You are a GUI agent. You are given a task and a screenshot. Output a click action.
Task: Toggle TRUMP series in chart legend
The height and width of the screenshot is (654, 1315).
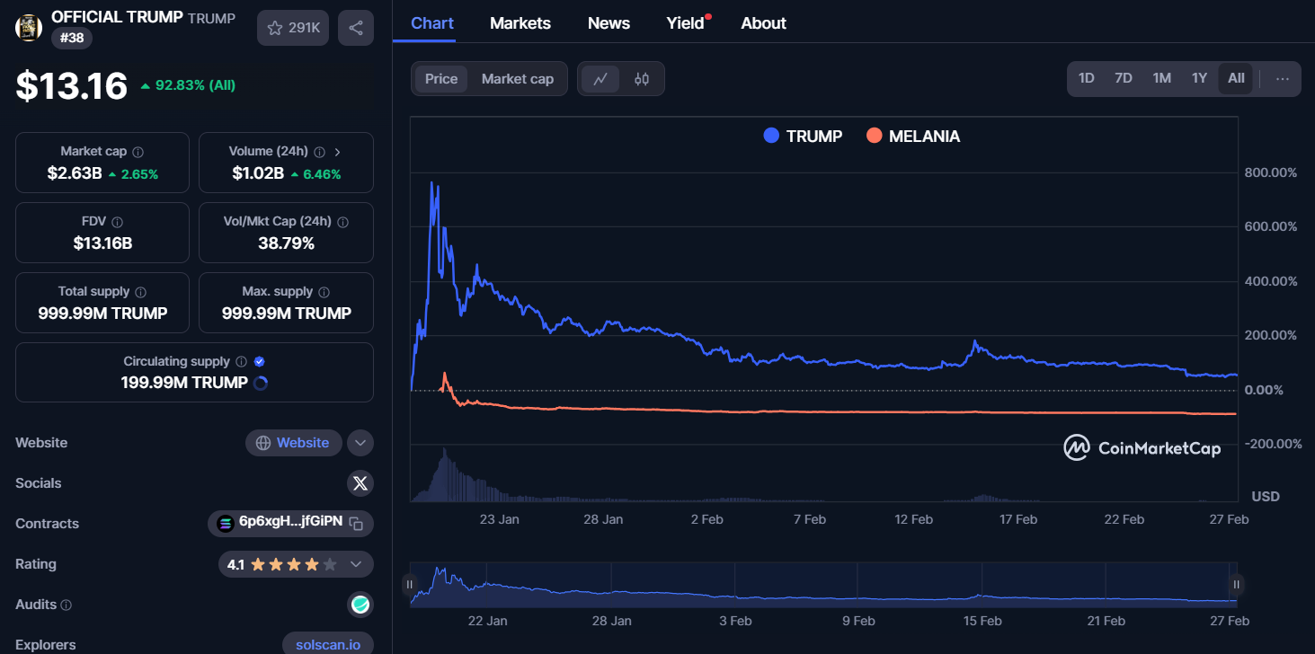point(803,137)
